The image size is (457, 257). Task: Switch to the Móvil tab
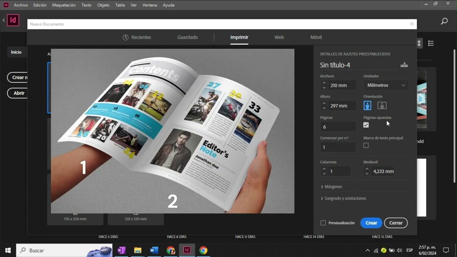pos(316,37)
